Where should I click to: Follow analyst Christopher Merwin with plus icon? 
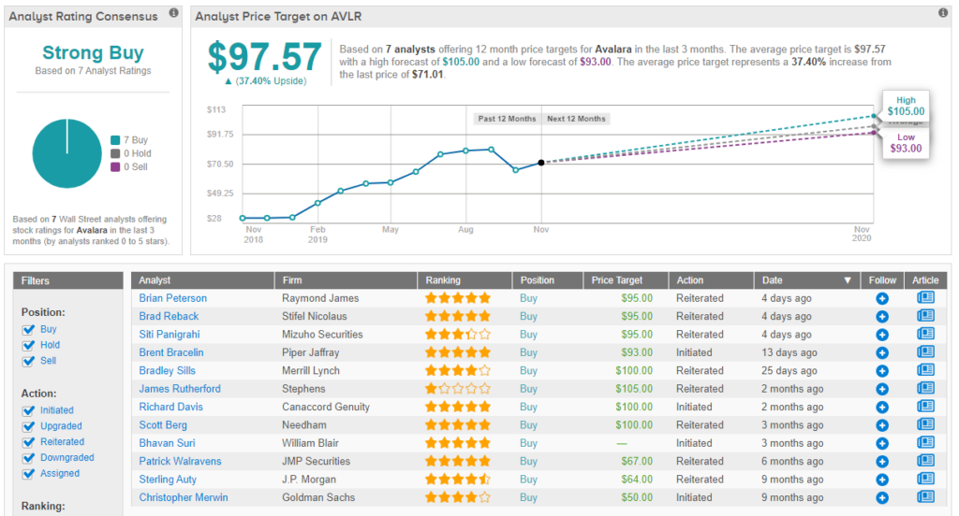point(882,497)
